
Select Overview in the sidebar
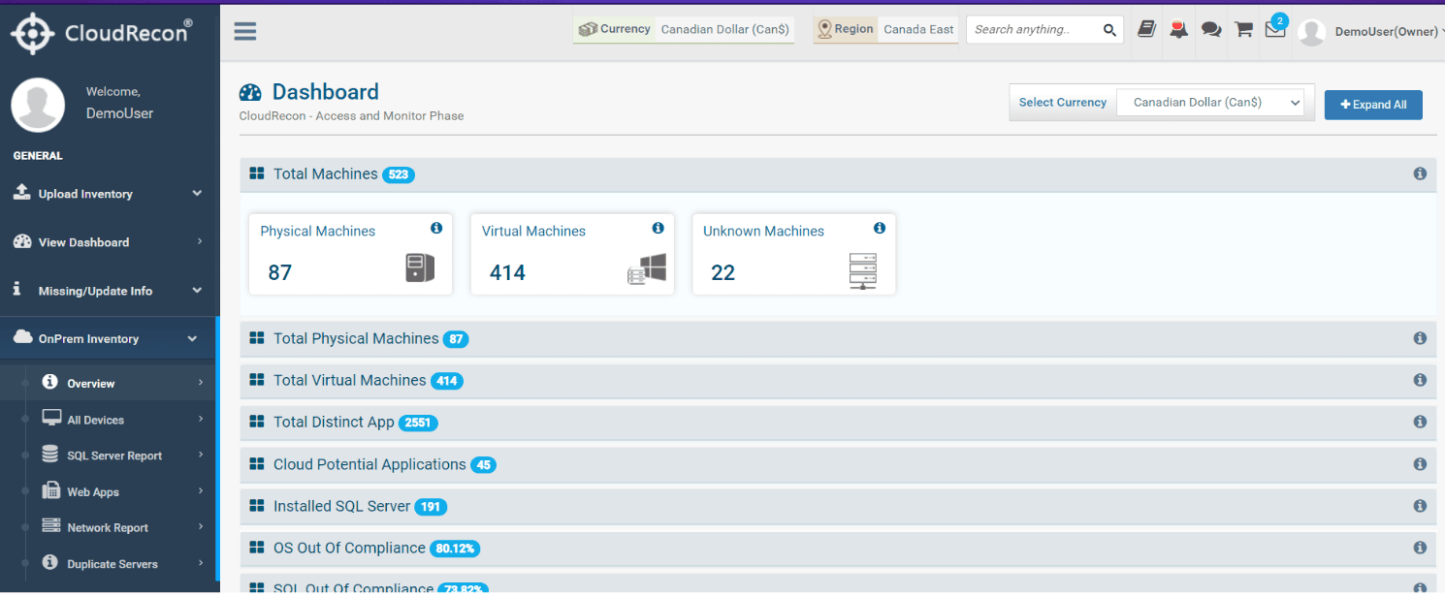pyautogui.click(x=109, y=383)
